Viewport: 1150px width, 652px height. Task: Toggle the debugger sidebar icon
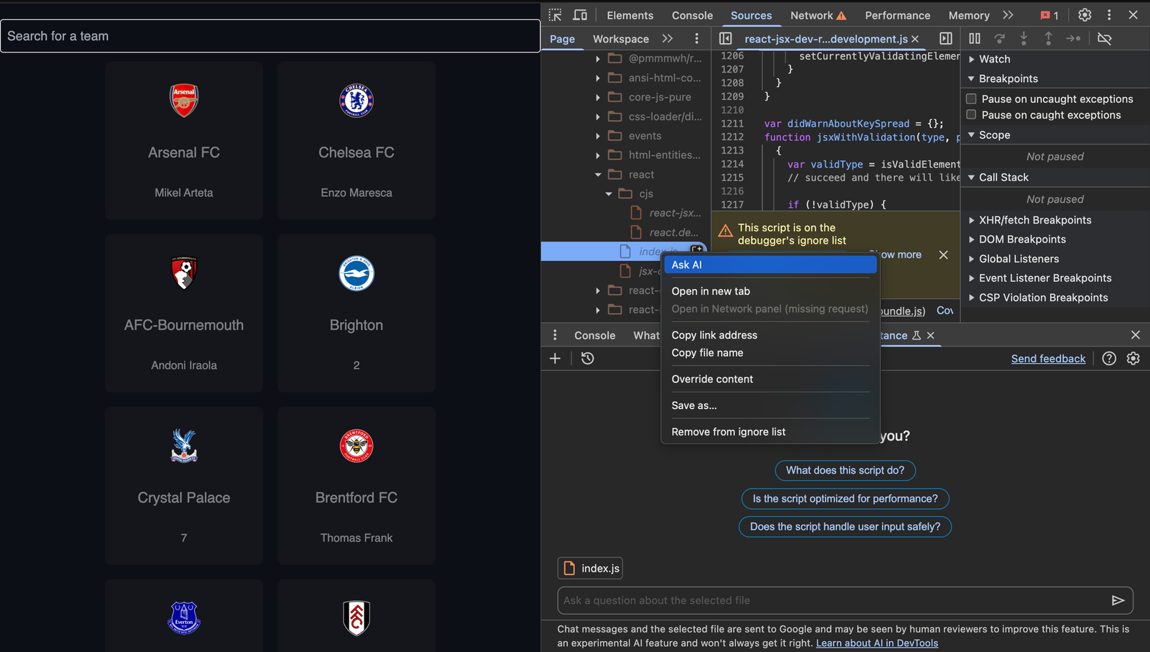pyautogui.click(x=946, y=39)
